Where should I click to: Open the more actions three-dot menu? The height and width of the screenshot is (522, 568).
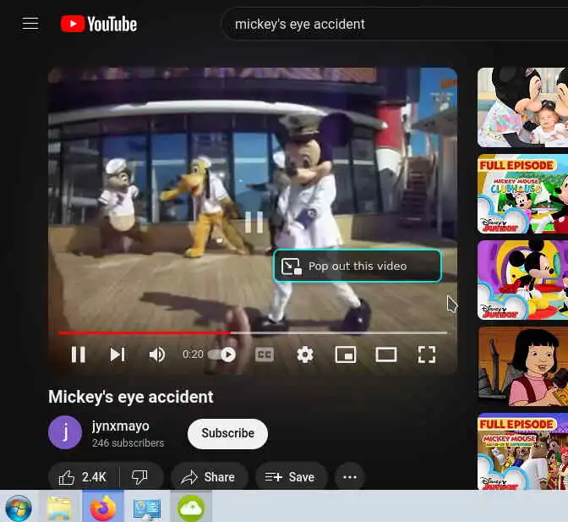click(x=349, y=476)
